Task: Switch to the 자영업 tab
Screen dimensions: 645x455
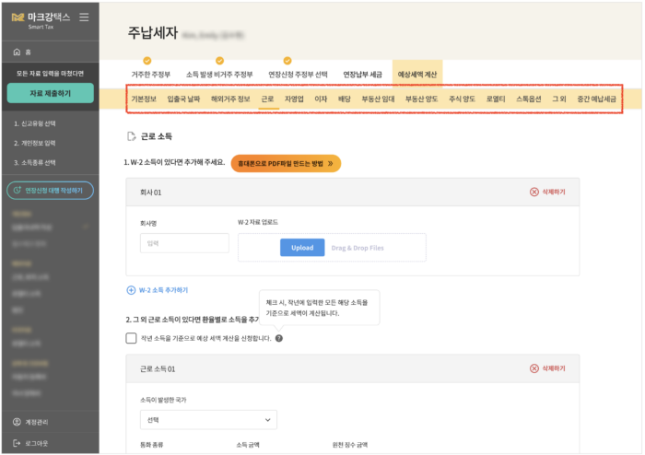Action: tap(294, 98)
